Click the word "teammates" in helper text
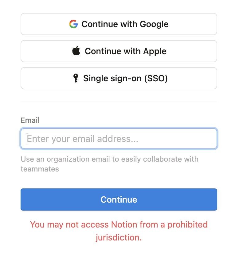Viewport: 239px width, 258px height. pos(40,169)
